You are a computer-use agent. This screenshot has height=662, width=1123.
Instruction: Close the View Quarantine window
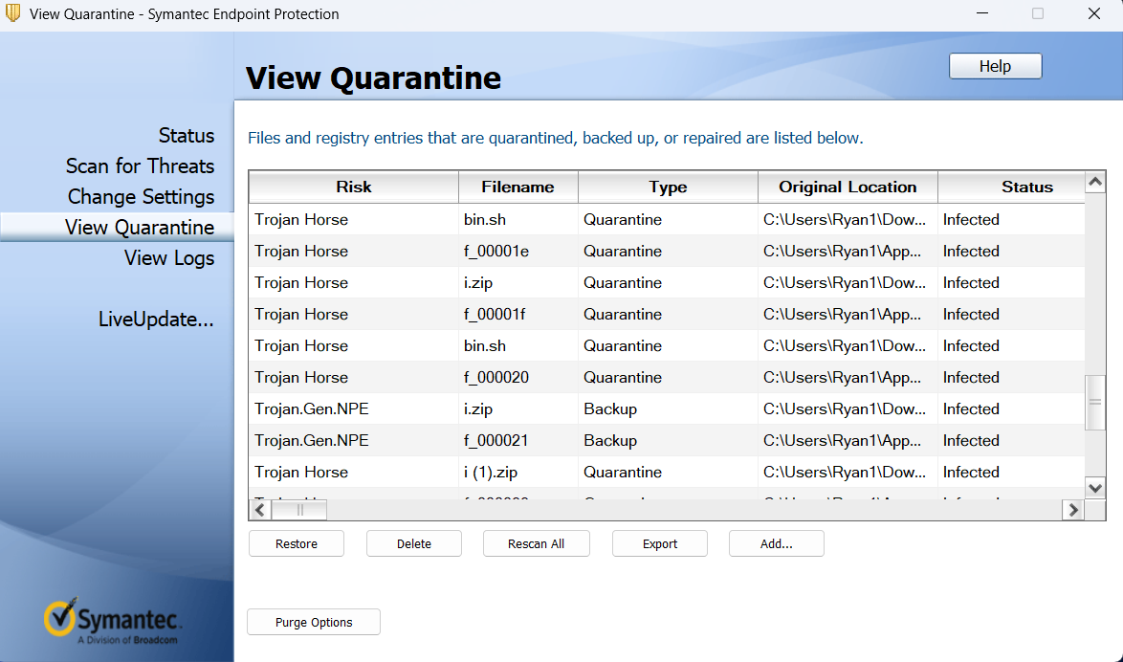pos(1093,13)
